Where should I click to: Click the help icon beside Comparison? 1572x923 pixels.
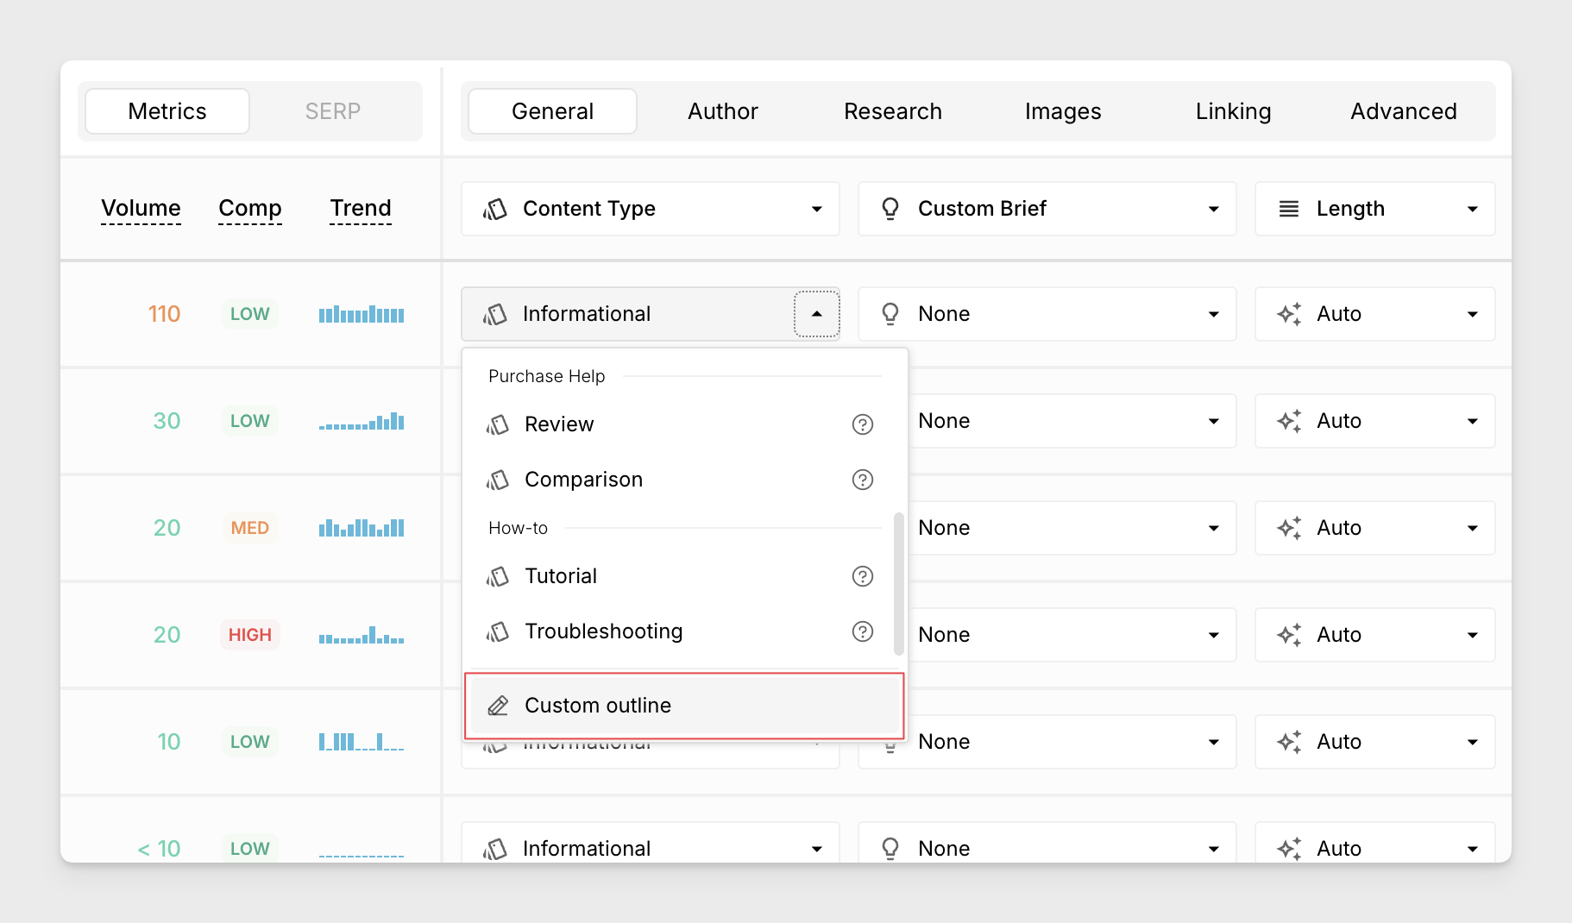(862, 480)
